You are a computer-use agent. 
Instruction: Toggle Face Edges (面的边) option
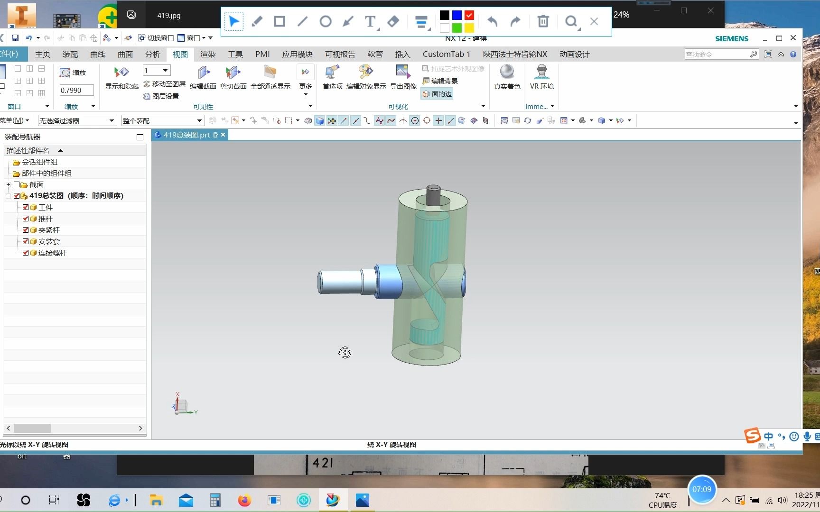coord(437,94)
